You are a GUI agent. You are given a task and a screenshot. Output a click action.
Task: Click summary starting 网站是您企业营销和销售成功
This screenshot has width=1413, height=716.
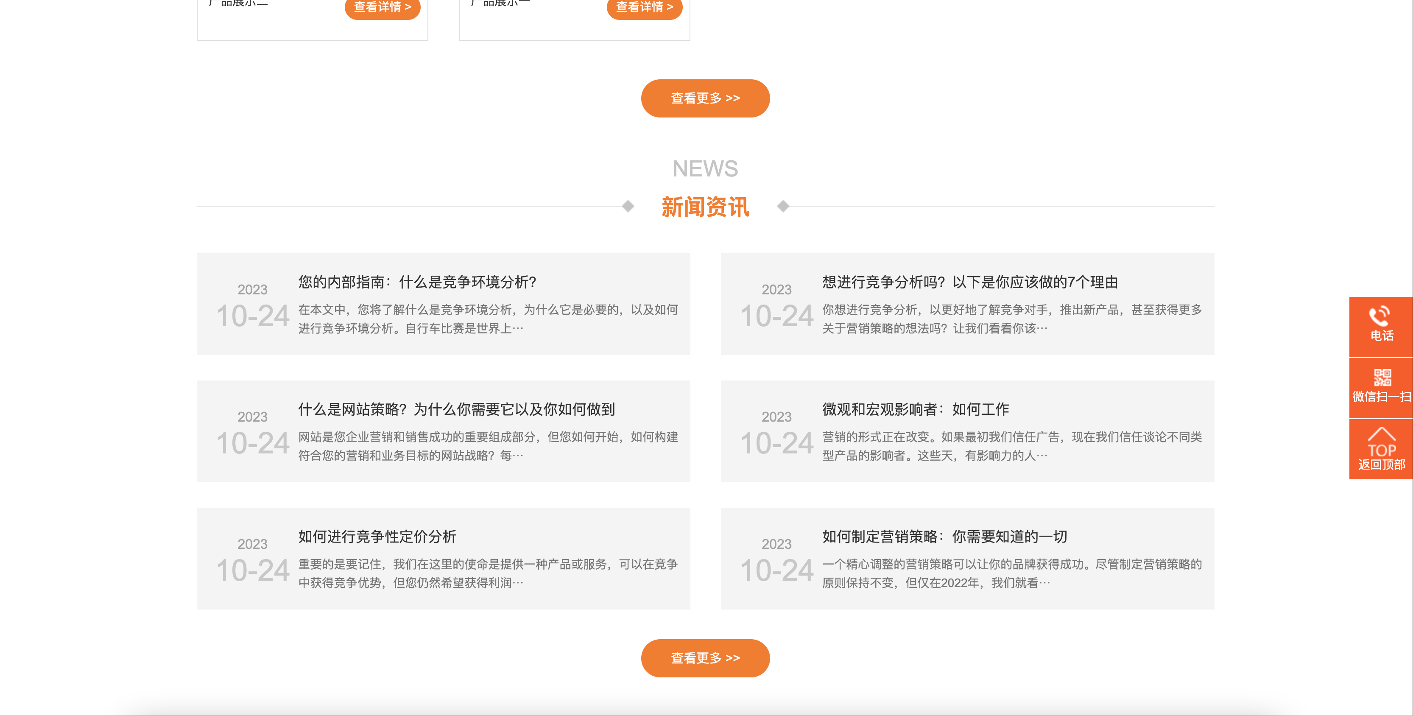tap(488, 446)
